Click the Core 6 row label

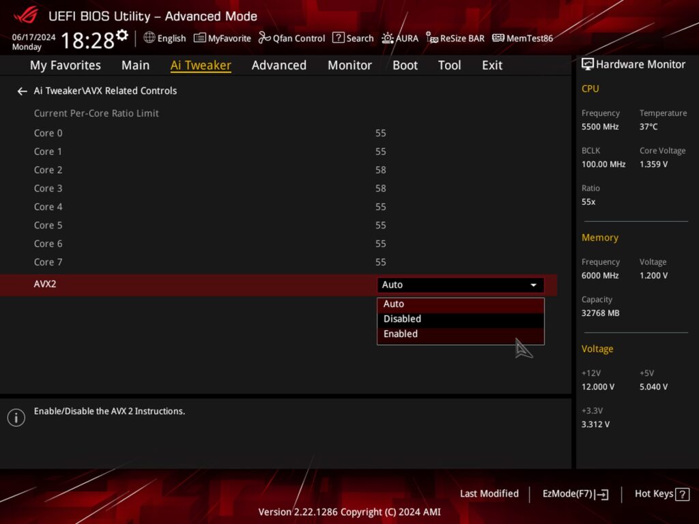coord(48,244)
